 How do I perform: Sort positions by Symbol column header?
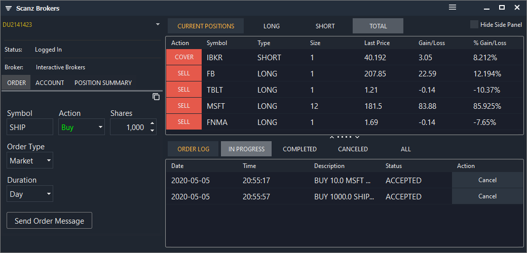point(217,43)
